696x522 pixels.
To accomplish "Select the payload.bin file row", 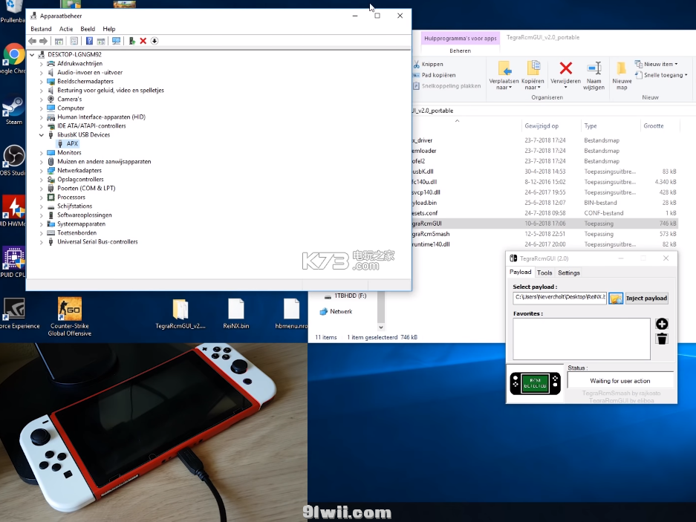I will pyautogui.click(x=545, y=203).
